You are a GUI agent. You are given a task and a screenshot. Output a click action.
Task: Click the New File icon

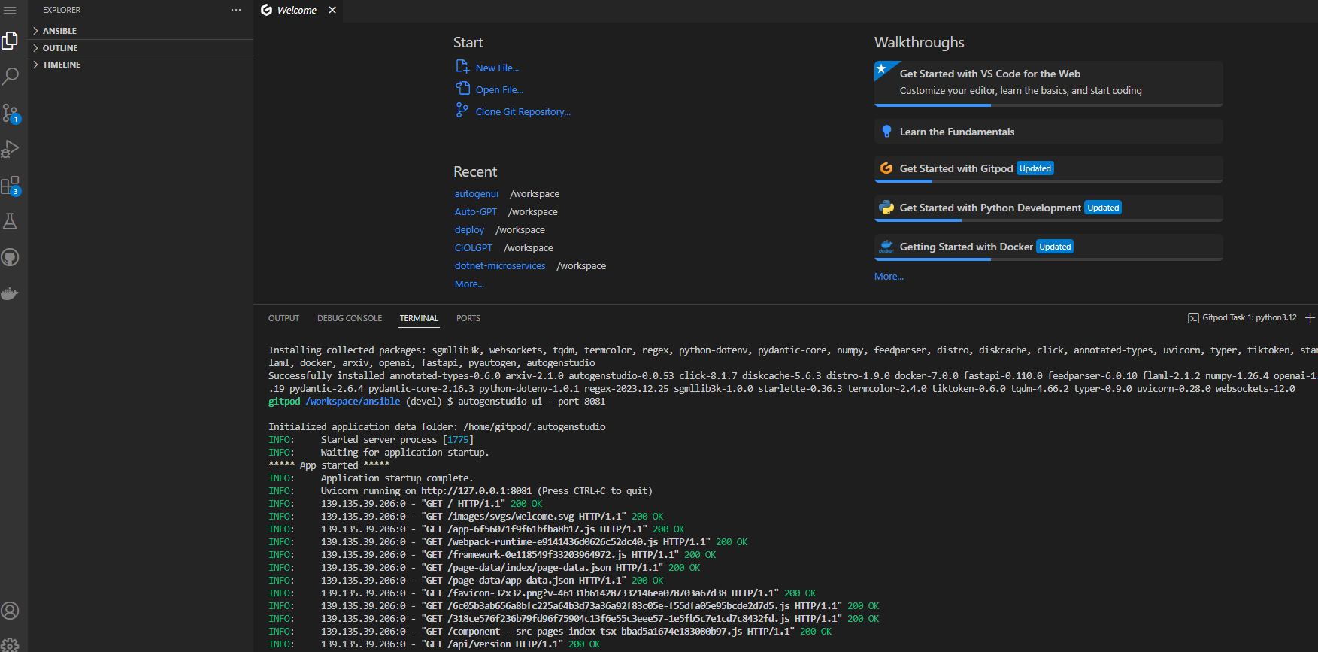click(462, 67)
